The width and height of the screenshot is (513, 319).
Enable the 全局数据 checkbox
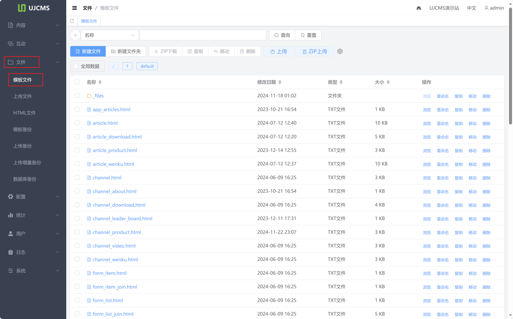76,66
